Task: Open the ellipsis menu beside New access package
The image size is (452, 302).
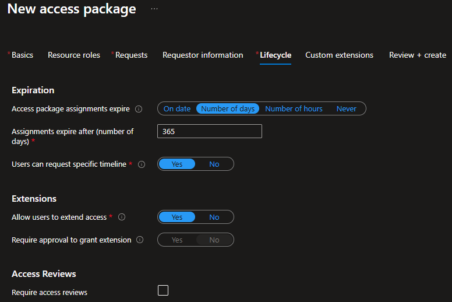Action: click(x=154, y=9)
